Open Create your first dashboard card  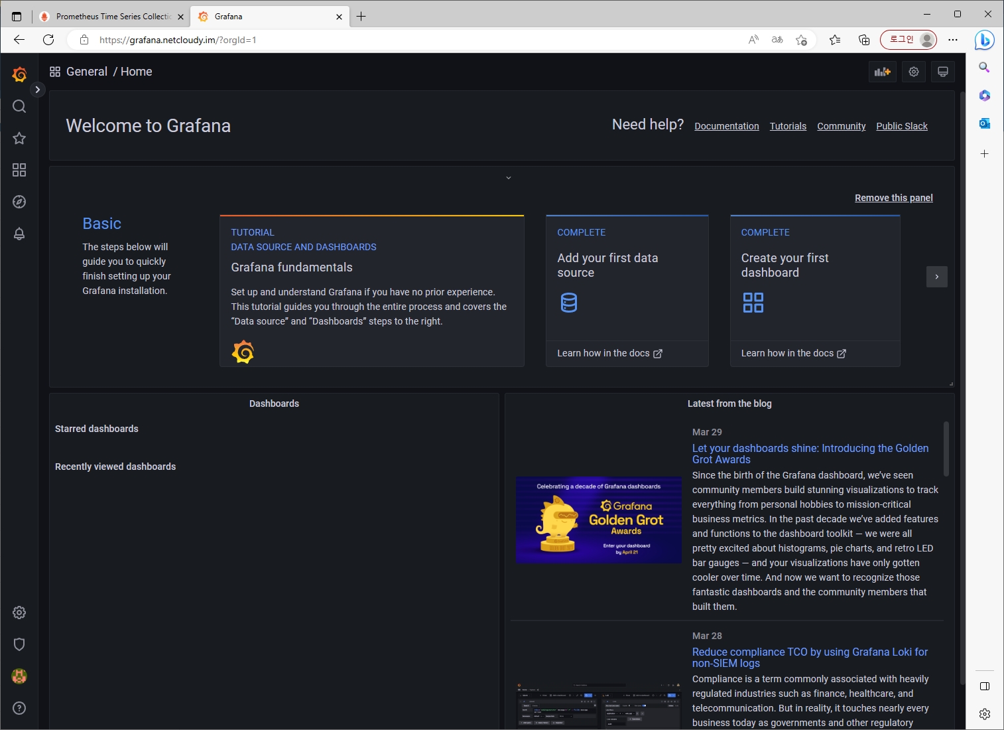click(x=815, y=277)
